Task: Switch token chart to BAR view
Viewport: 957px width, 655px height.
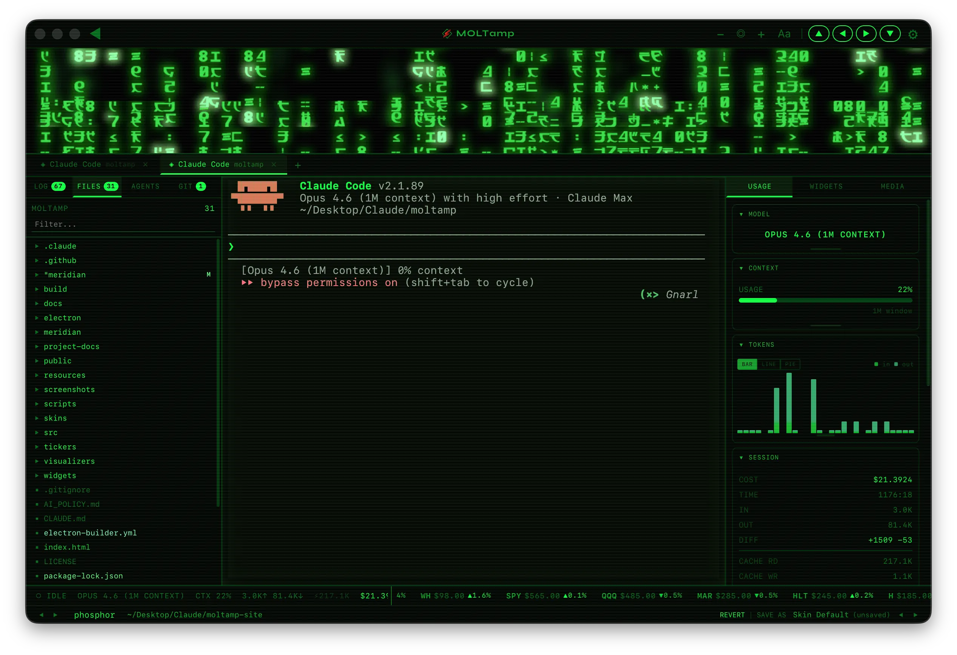Action: (x=747, y=364)
